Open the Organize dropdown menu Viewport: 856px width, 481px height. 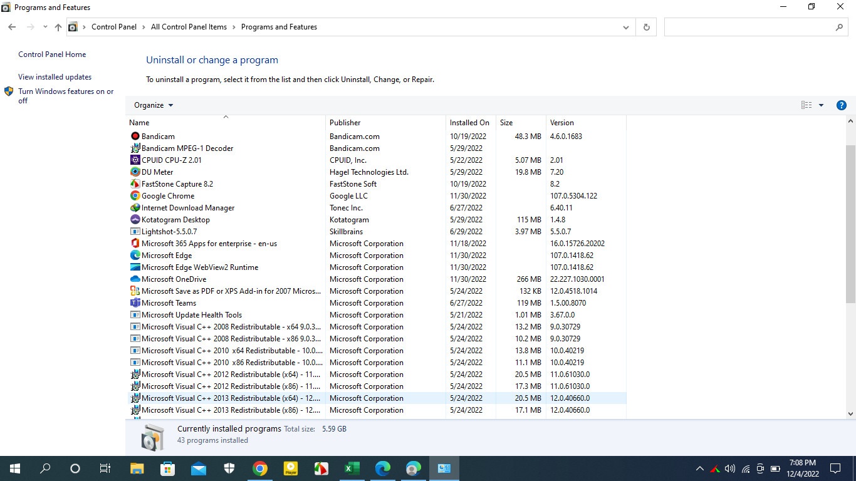click(154, 105)
